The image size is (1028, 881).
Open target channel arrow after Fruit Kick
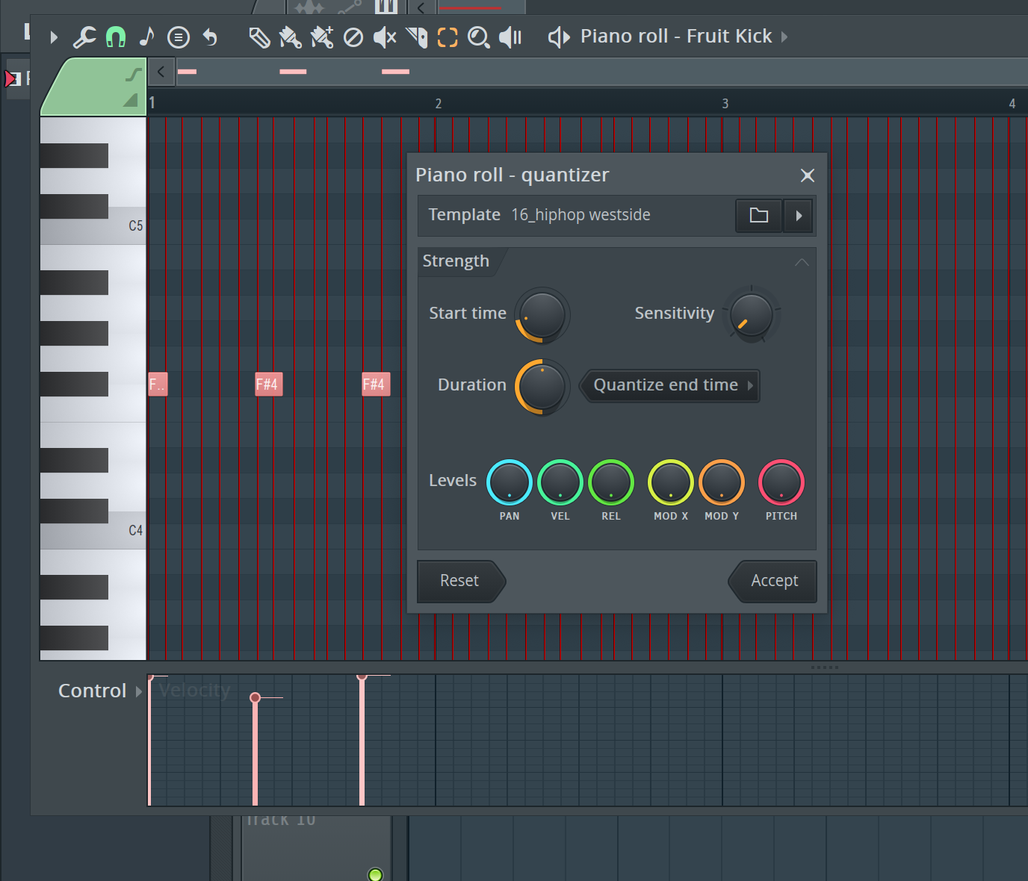(784, 37)
